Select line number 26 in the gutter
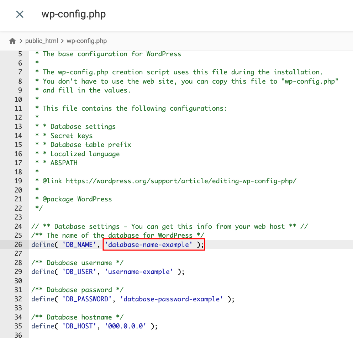 [x=18, y=244]
